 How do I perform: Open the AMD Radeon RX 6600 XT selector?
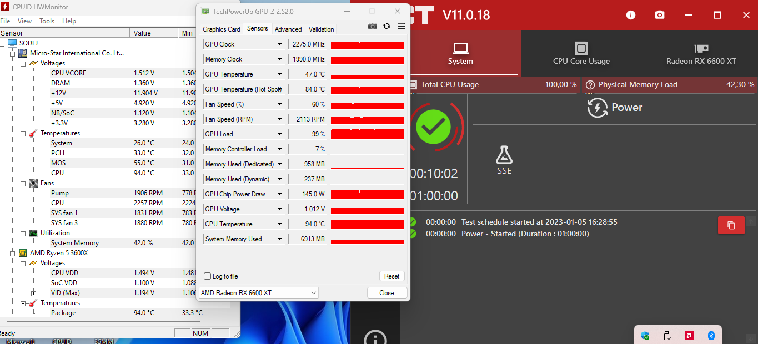click(x=259, y=292)
